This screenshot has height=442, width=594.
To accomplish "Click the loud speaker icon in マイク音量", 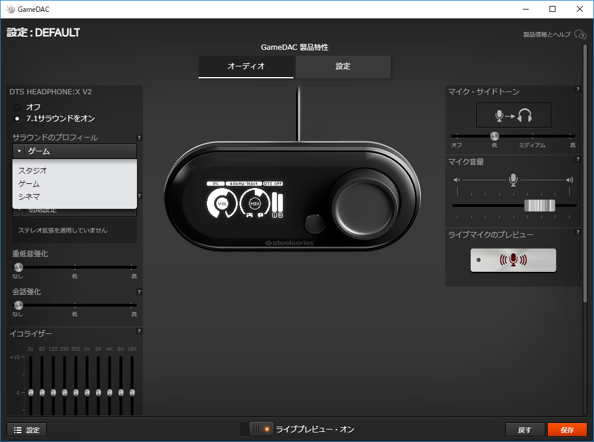I will (x=569, y=180).
